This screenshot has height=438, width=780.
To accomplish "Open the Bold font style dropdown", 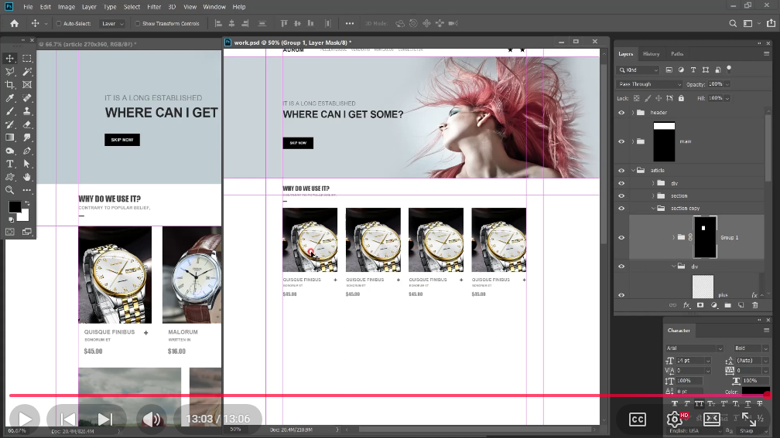I will (x=751, y=348).
